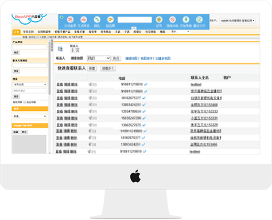Screen dimensions: 272x220
Task: Click the envelope icon in first contact row
Action: pos(95,84)
